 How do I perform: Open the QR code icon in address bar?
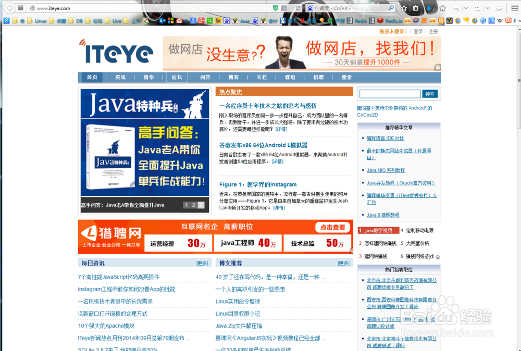coord(284,8)
